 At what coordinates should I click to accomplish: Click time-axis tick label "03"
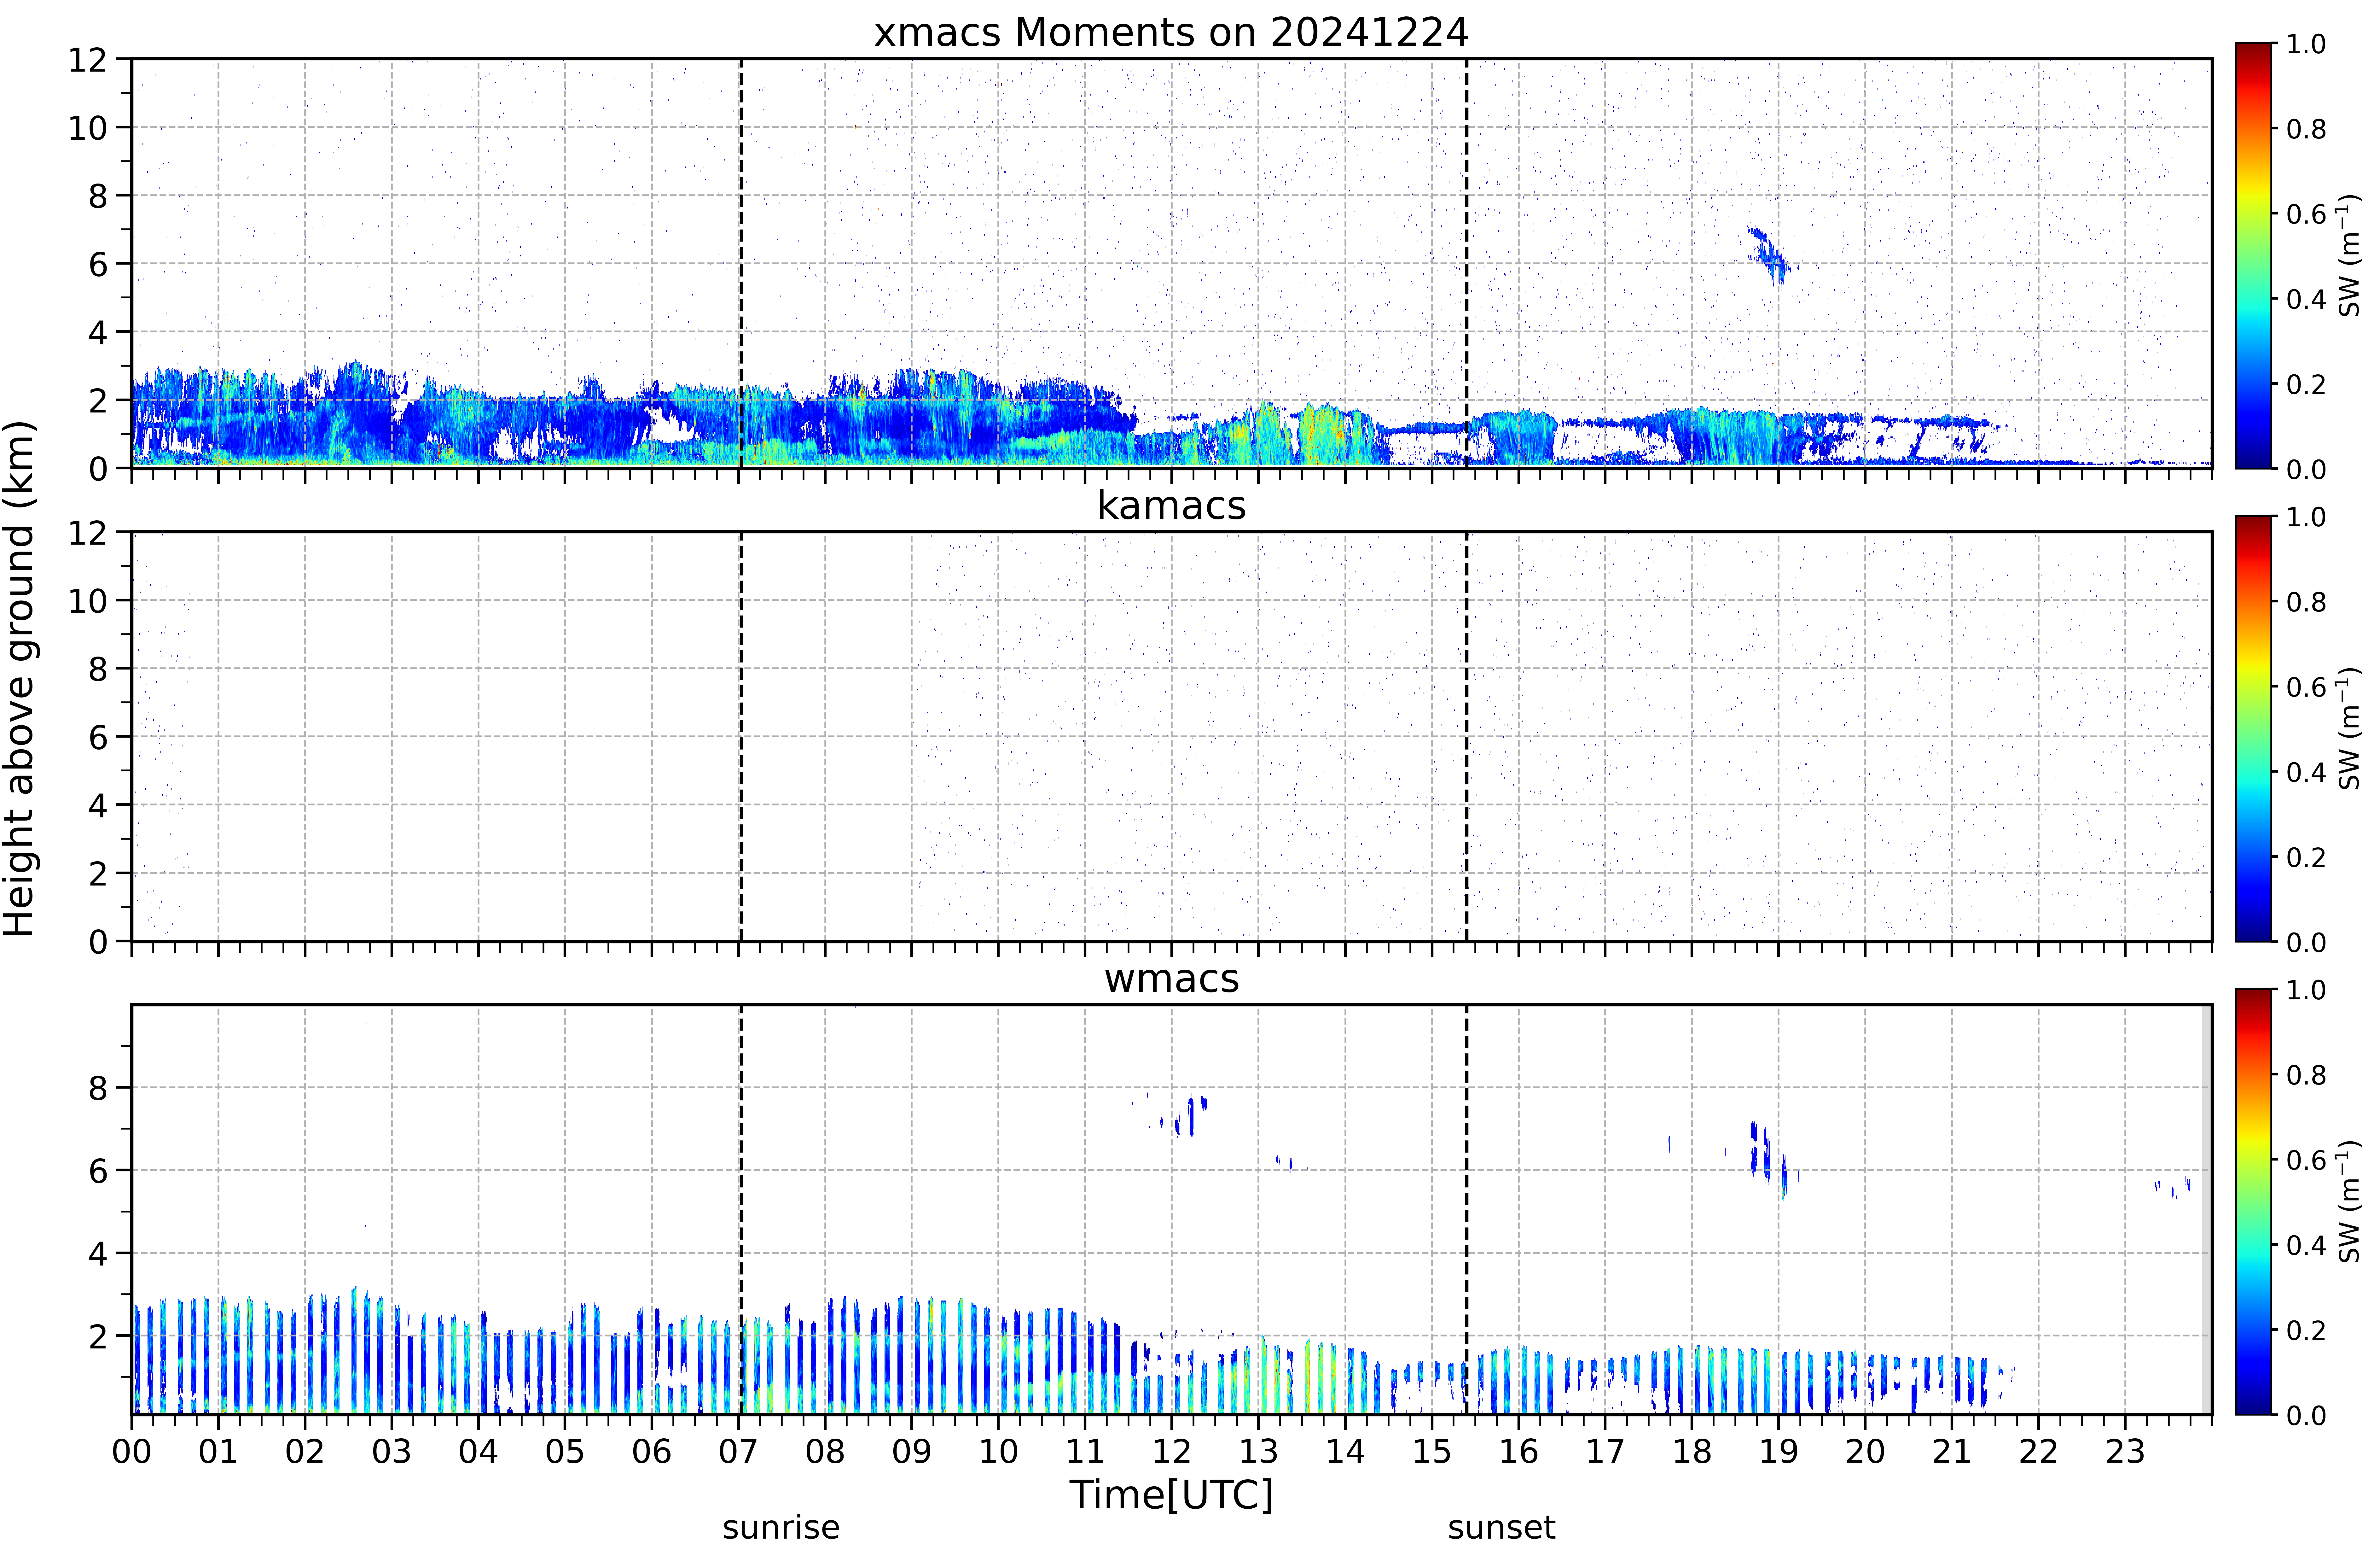392,1452
